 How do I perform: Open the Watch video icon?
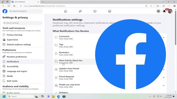pos(95,11)
